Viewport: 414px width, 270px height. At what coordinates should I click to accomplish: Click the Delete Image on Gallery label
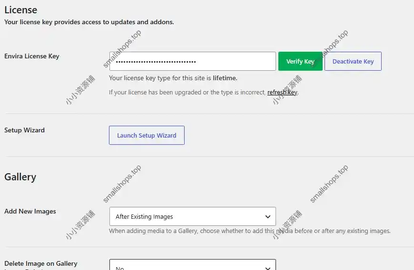click(x=40, y=265)
